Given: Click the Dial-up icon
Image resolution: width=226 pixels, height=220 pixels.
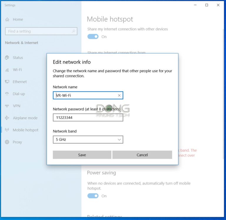Looking at the screenshot, I should [x=7, y=94].
